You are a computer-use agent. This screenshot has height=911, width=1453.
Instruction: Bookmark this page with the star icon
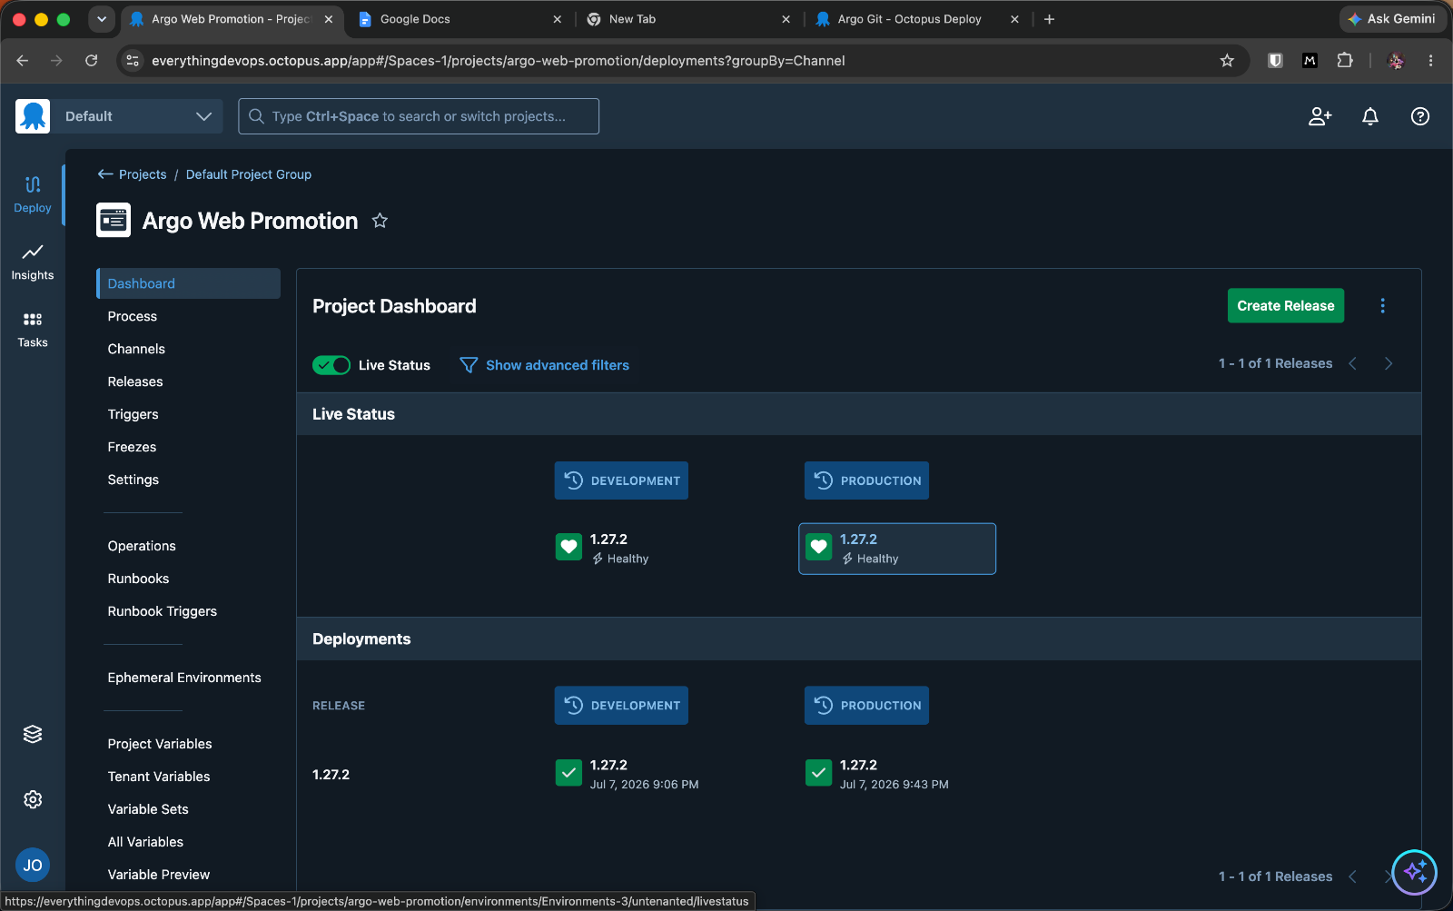tap(1227, 60)
